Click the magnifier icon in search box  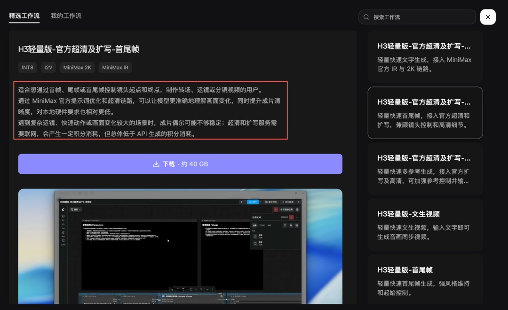[366, 17]
